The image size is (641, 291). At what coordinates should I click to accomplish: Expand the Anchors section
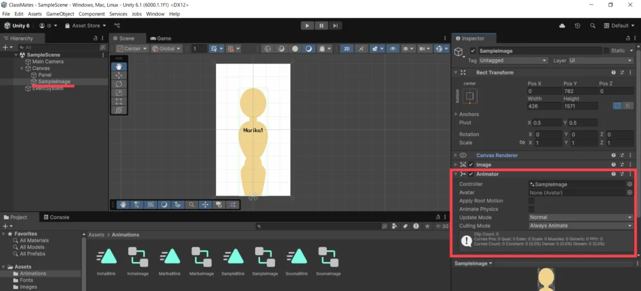pyautogui.click(x=456, y=114)
